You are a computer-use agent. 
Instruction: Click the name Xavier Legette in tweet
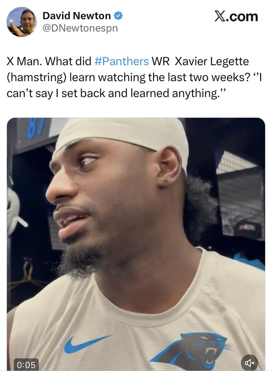point(212,61)
